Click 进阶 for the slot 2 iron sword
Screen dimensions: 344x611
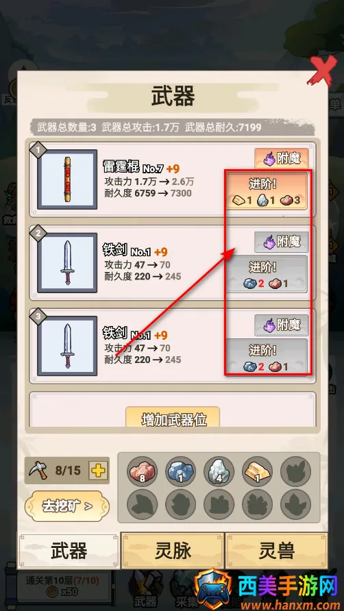coord(267,274)
